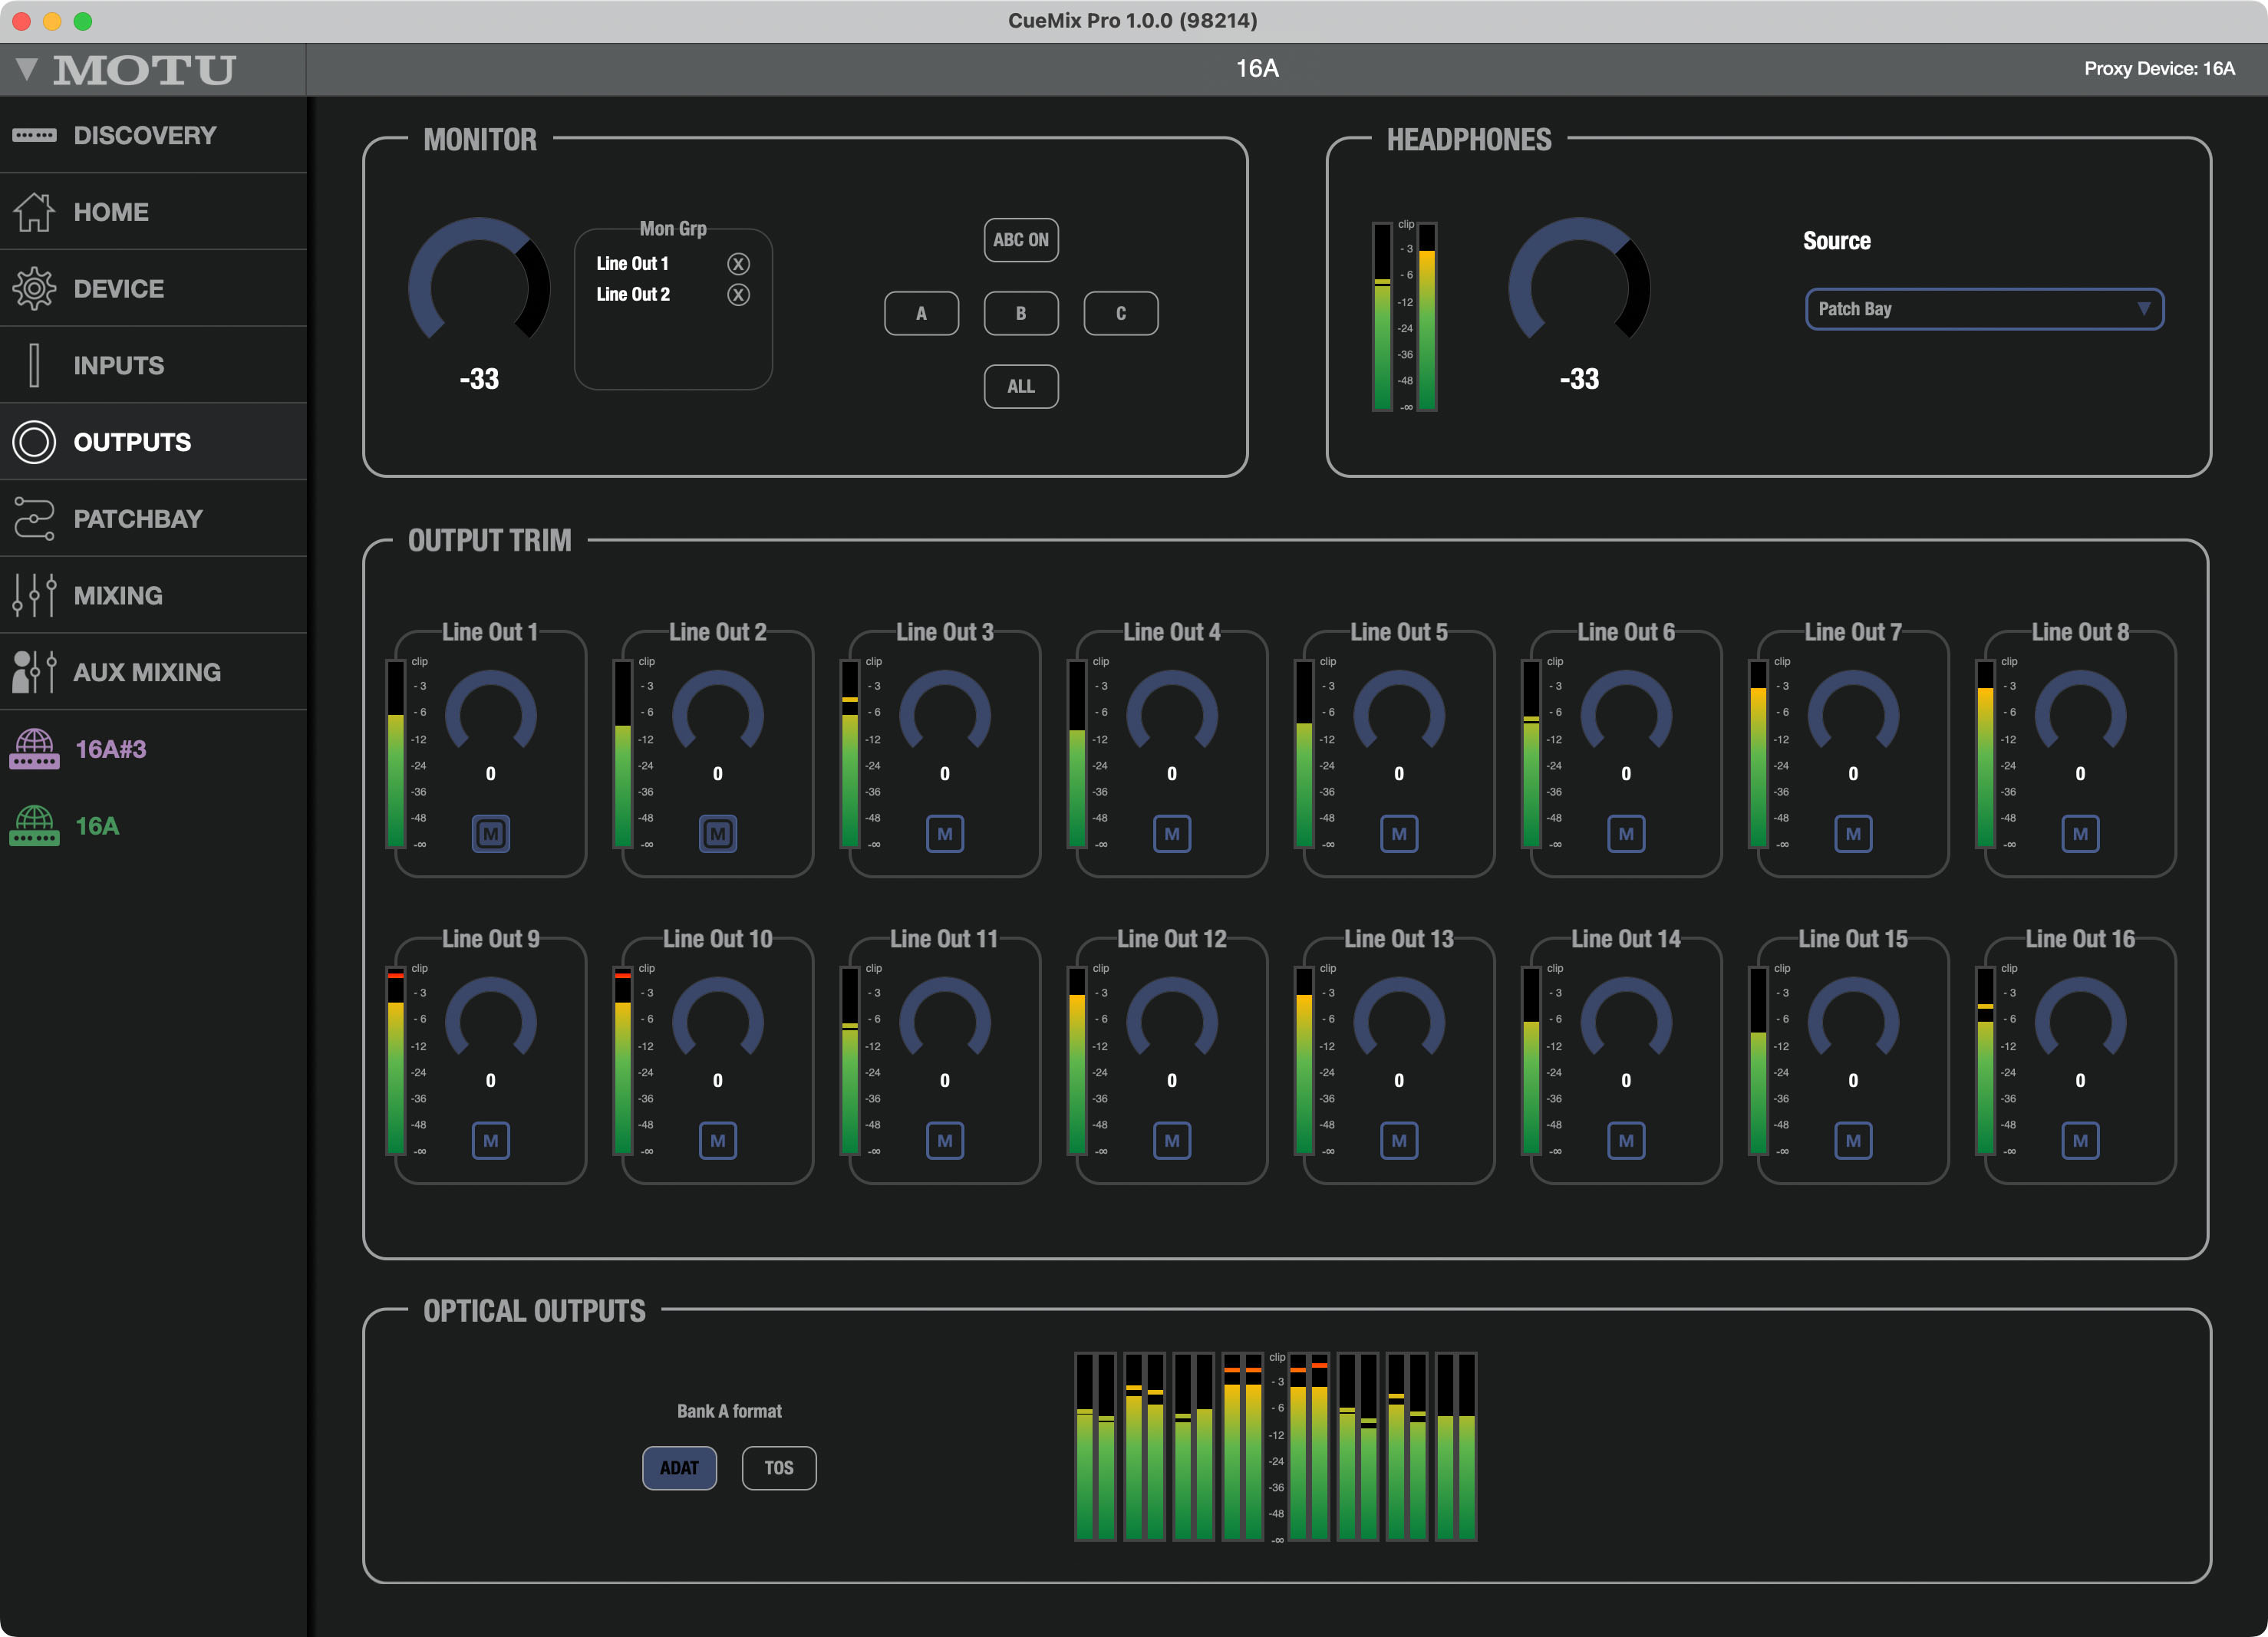The width and height of the screenshot is (2268, 1637).
Task: Collapse sidebar with MOTU triangle
Action: (27, 69)
